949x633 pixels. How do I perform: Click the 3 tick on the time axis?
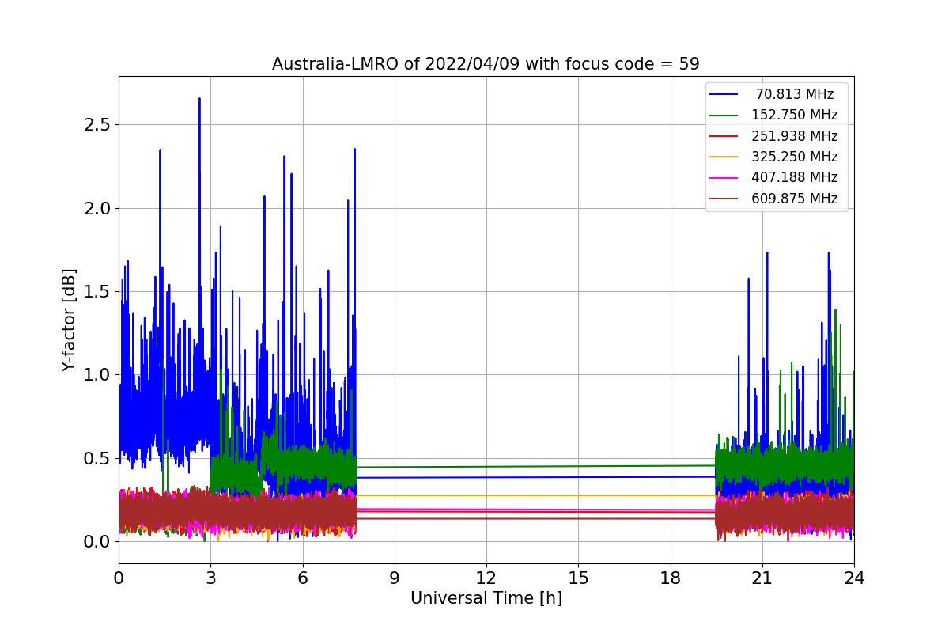tap(210, 578)
